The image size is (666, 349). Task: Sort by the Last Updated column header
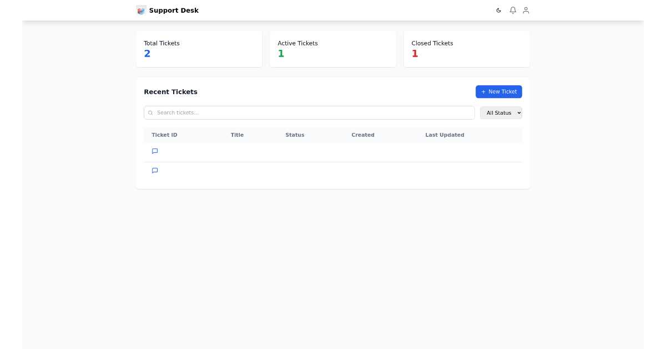(445, 135)
